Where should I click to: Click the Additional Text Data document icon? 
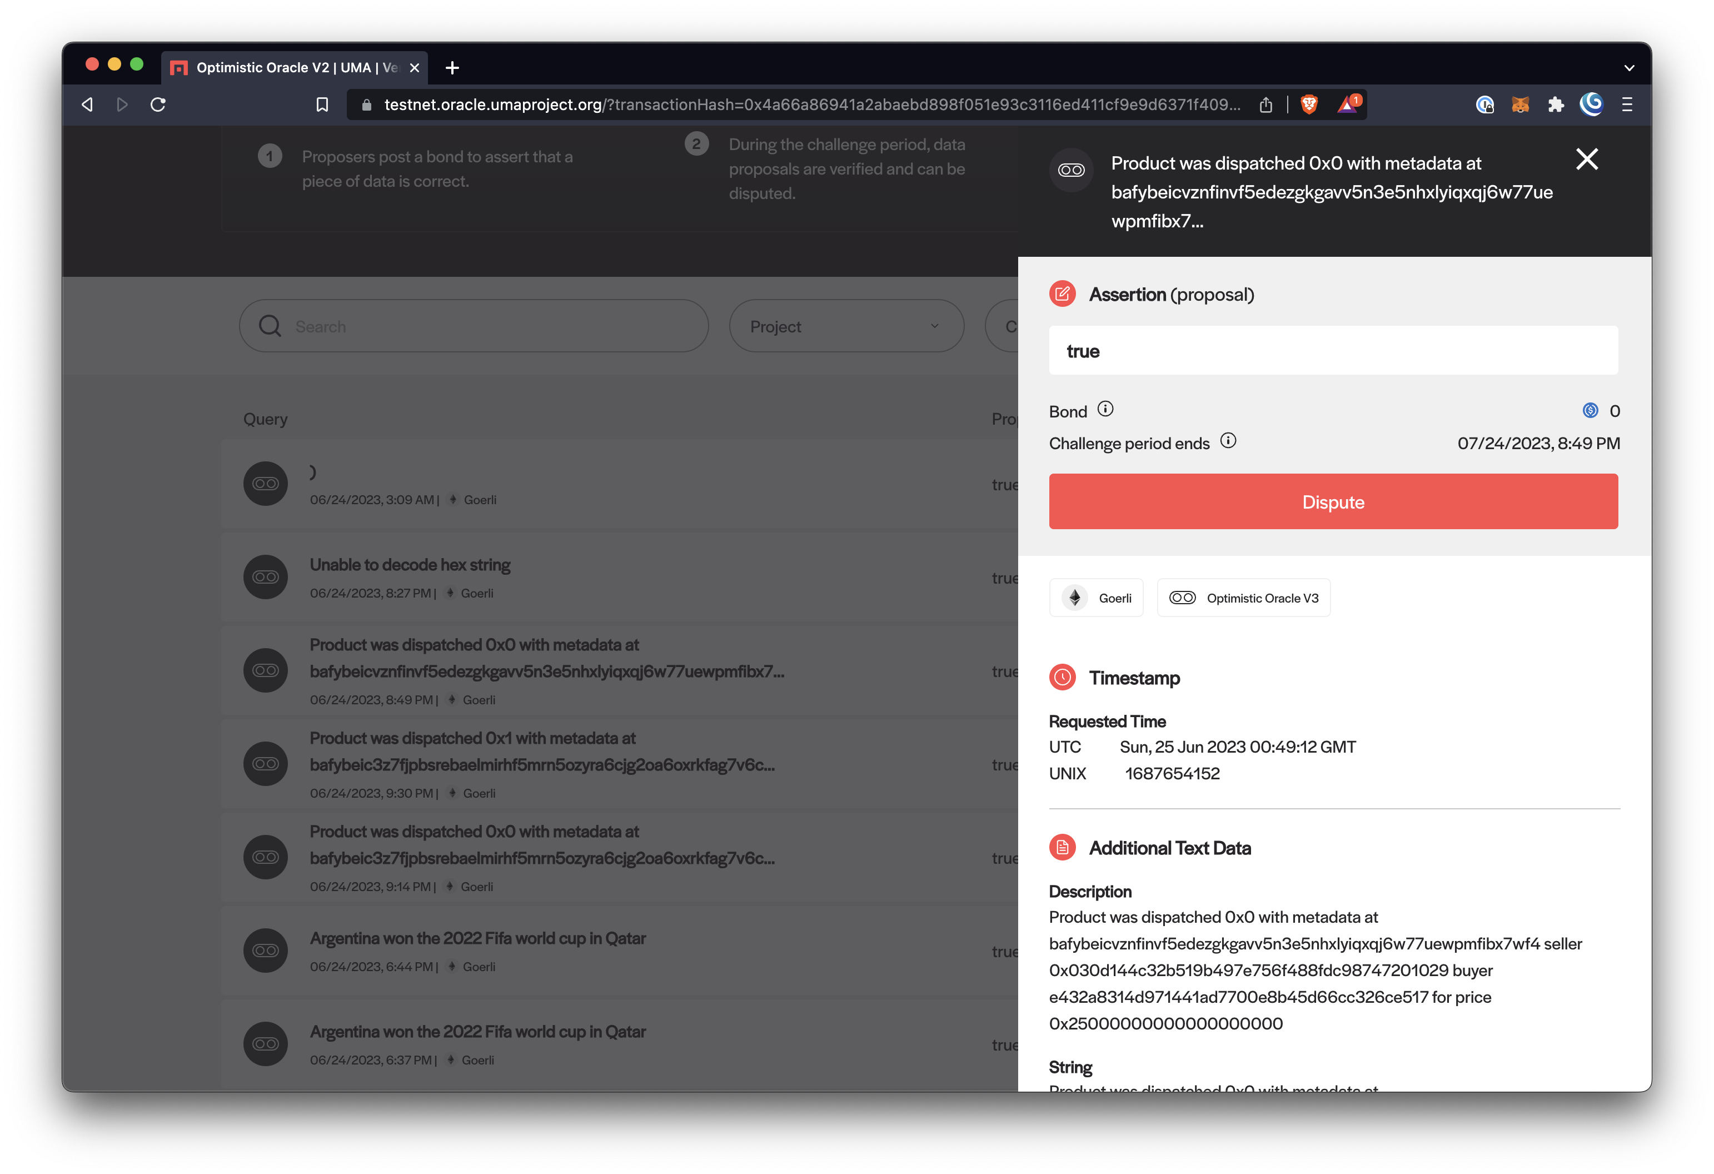tap(1062, 848)
